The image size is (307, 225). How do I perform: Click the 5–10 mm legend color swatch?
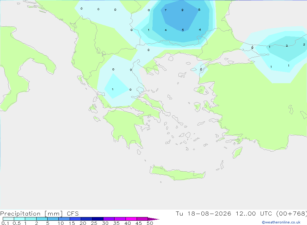pos(53,219)
